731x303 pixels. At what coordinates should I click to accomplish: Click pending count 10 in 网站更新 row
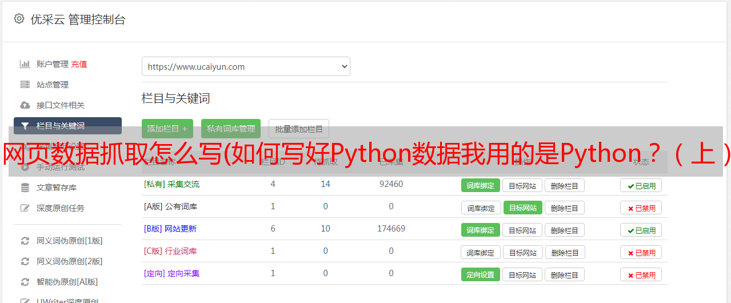click(326, 229)
